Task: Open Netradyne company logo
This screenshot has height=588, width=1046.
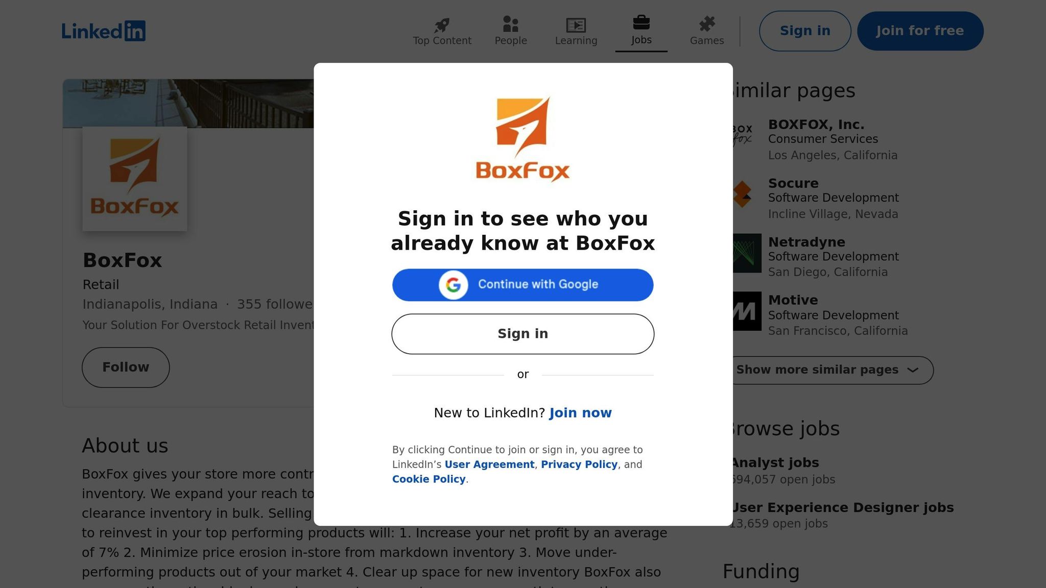Action: click(x=747, y=253)
